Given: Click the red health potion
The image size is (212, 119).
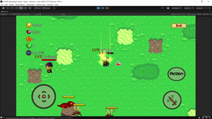Looking at the screenshot, I should (118, 62).
